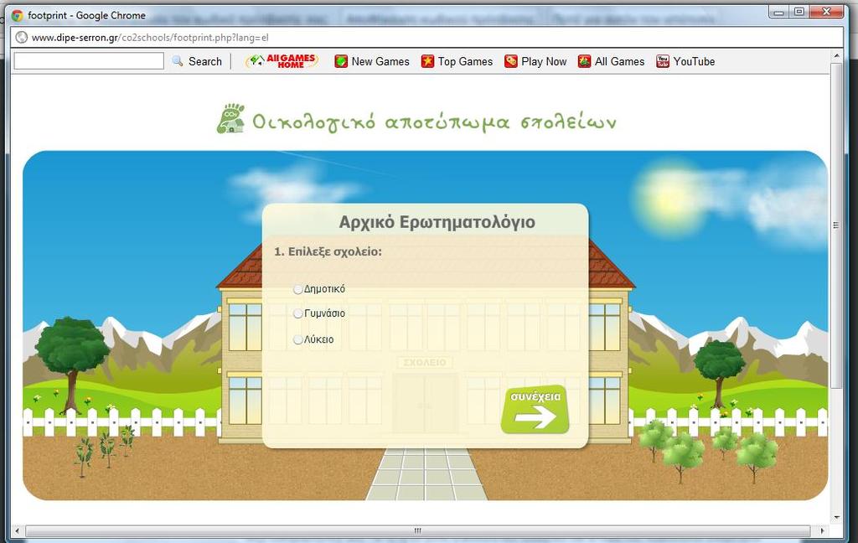Select the Γυμνάσιο radio button
This screenshot has height=543, width=858.
point(297,313)
